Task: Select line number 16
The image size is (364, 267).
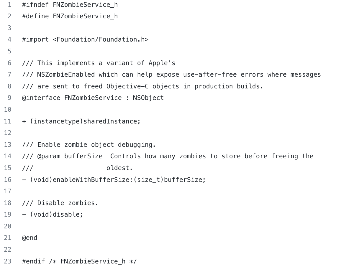Action: pyautogui.click(x=8, y=180)
